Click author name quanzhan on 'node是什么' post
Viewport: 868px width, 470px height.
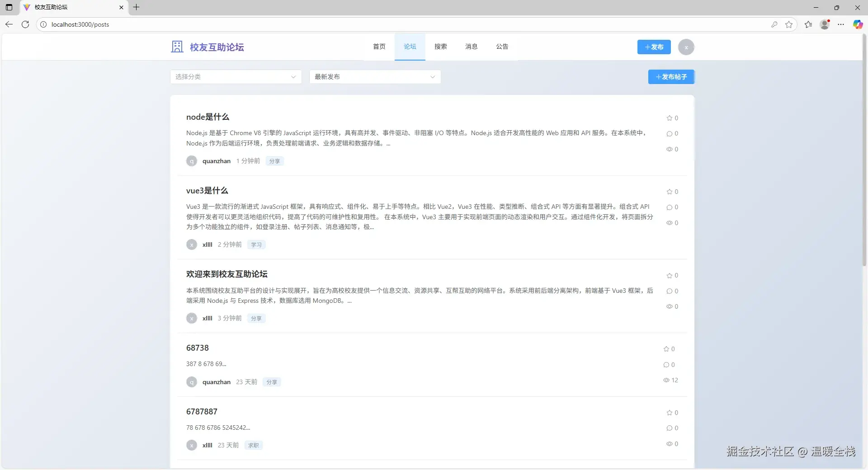(x=217, y=161)
